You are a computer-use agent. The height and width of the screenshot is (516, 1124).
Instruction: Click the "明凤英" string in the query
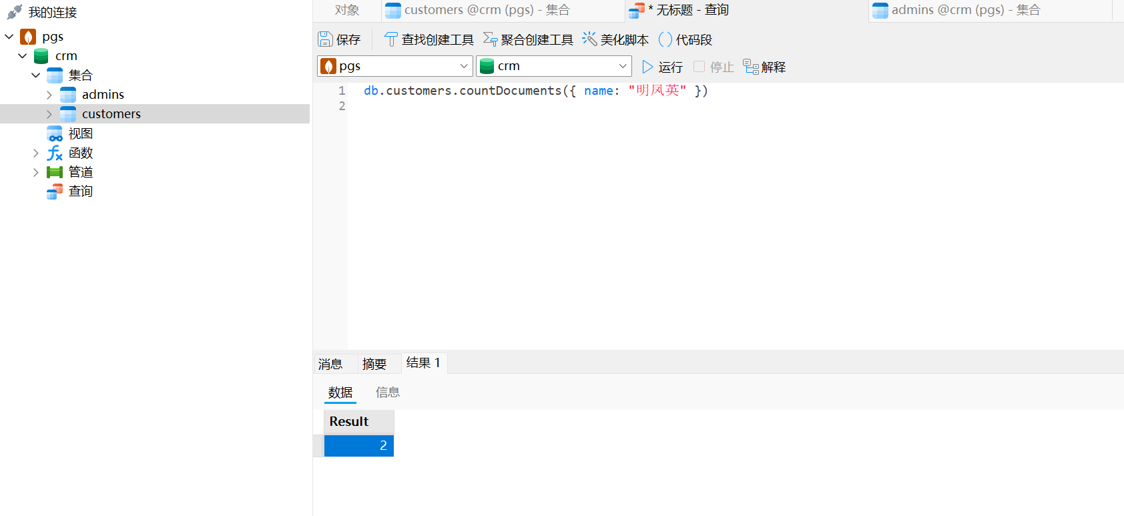pyautogui.click(x=657, y=91)
